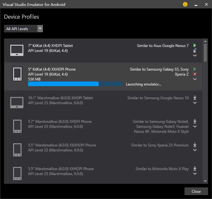
Task: Select the 5.5" XXHDPI phone device icon
Action: [x=17, y=174]
